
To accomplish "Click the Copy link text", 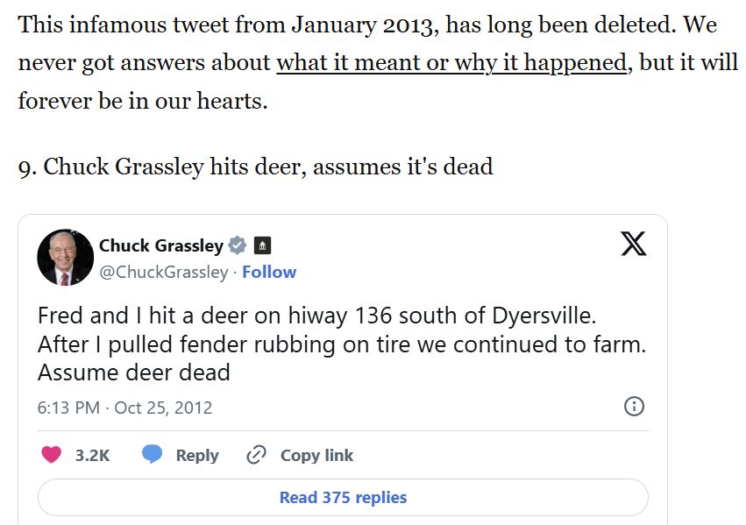I will point(316,455).
